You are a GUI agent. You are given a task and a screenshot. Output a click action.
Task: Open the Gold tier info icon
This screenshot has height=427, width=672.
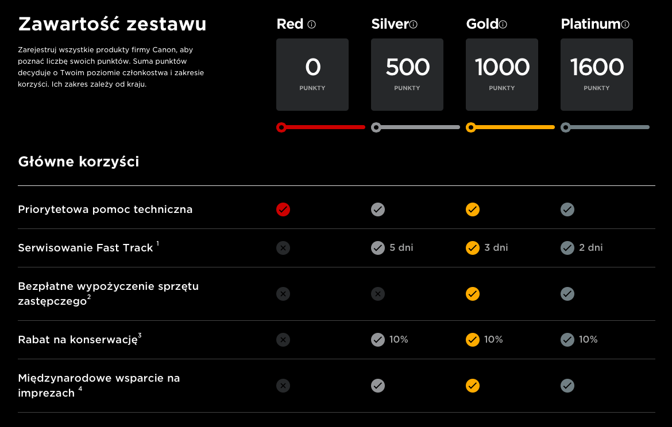pyautogui.click(x=503, y=25)
